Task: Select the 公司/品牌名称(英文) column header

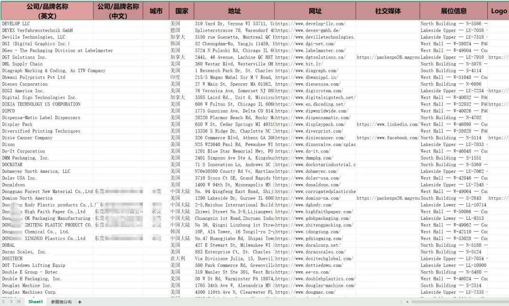Action: click(x=47, y=11)
